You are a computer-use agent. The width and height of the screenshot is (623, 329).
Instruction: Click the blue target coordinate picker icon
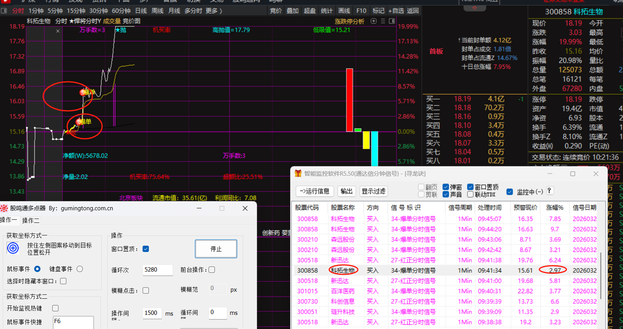[x=13, y=248]
